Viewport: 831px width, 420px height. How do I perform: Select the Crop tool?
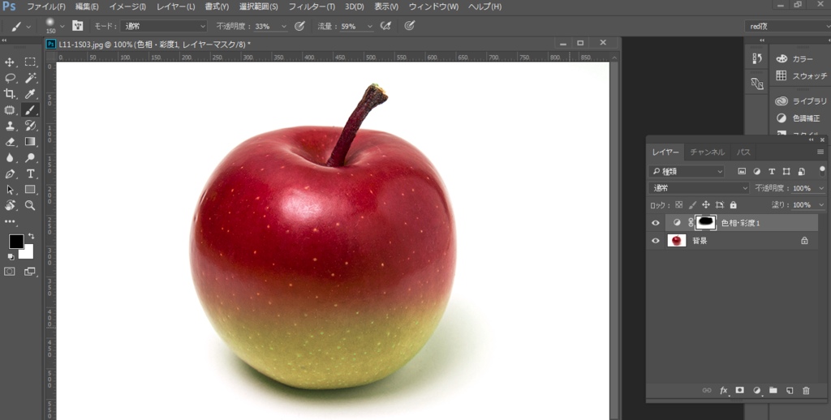10,94
